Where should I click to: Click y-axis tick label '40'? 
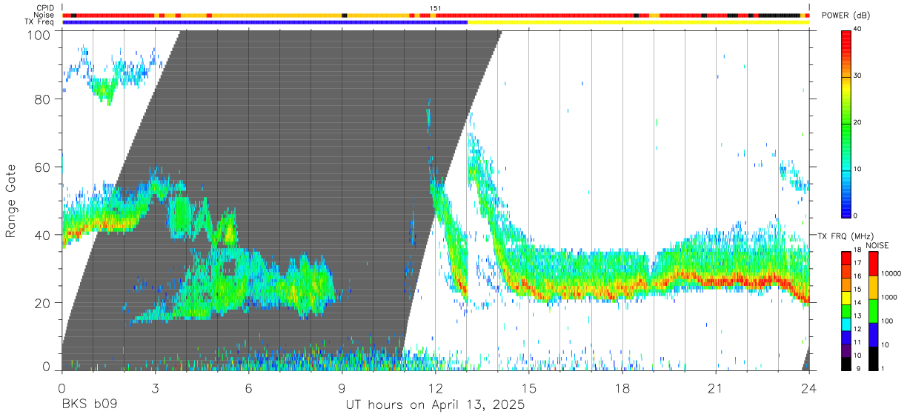[43, 235]
